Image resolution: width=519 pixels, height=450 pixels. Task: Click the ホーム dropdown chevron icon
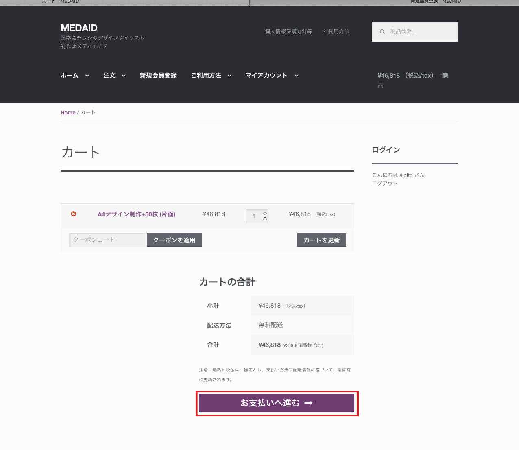87,76
